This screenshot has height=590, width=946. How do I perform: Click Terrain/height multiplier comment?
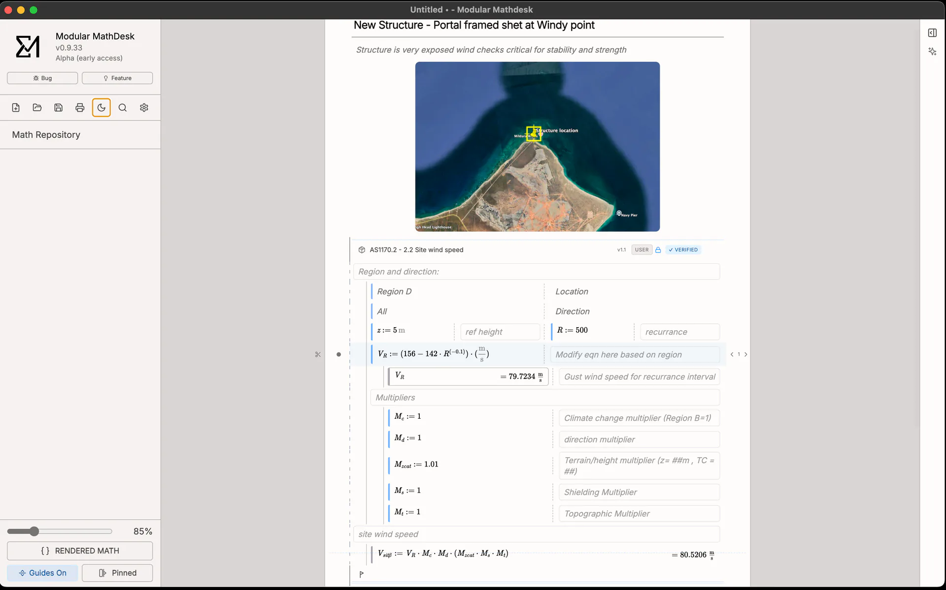tap(640, 466)
